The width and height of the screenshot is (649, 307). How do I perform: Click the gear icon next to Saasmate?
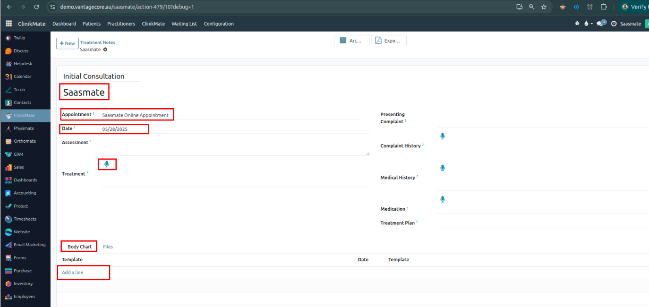coord(105,50)
